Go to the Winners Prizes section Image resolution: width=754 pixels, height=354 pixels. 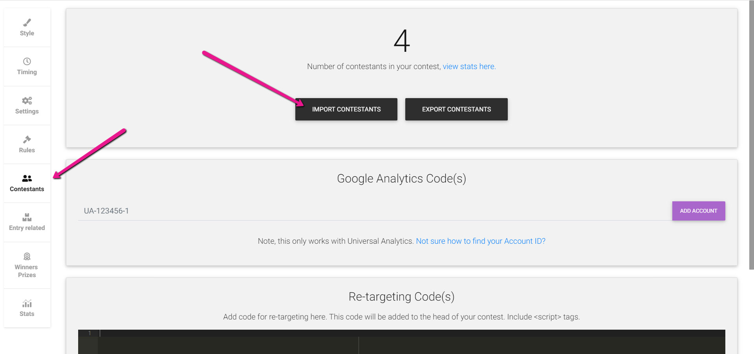point(27,265)
